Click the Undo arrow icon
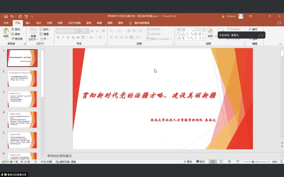Screen dimensions: 284x177 pos(12,16)
